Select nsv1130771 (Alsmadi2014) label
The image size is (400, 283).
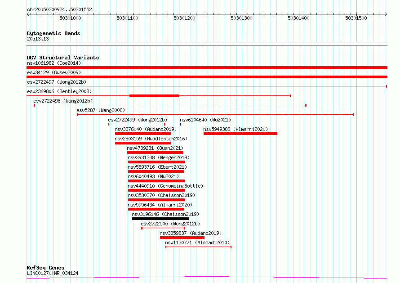pos(197,243)
